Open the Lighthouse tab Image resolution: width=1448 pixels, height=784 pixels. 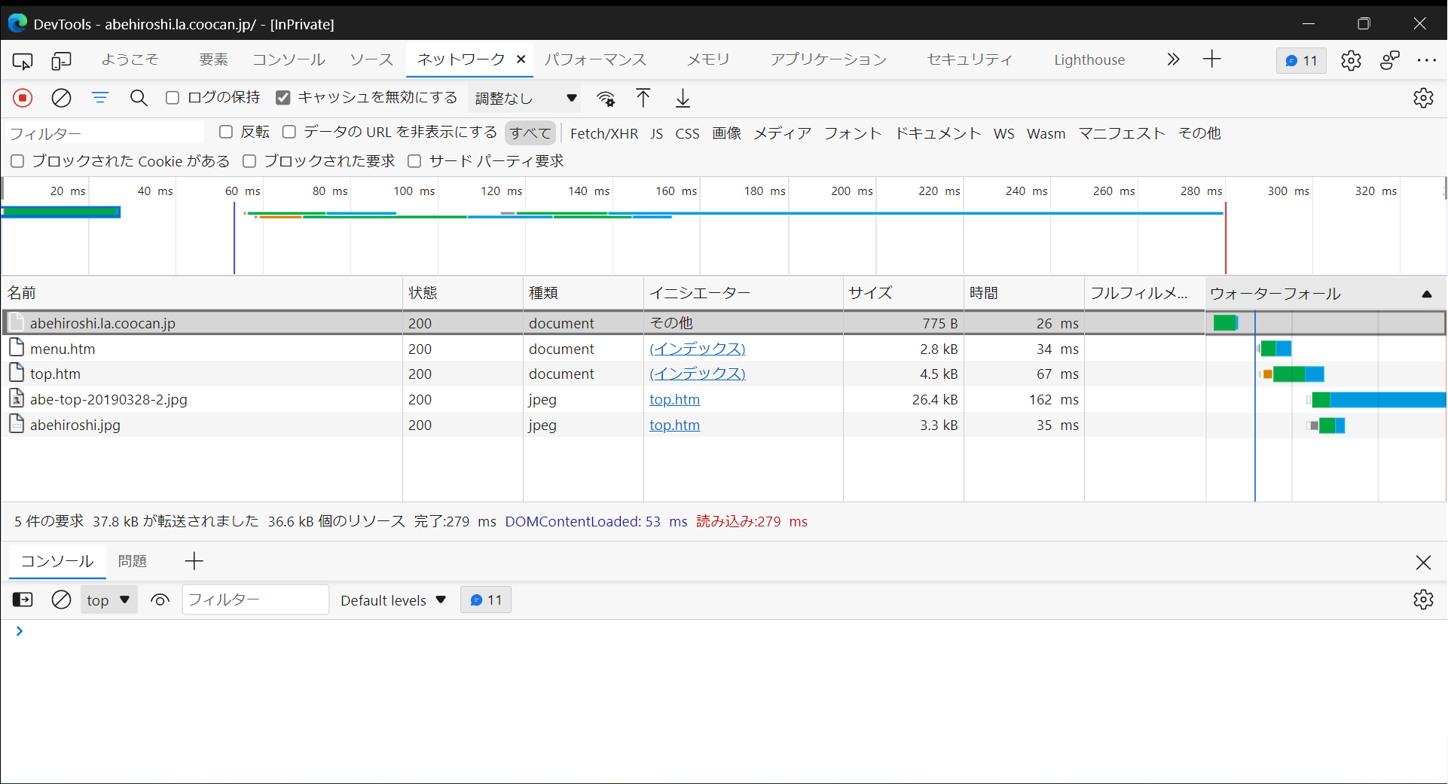[x=1089, y=60]
